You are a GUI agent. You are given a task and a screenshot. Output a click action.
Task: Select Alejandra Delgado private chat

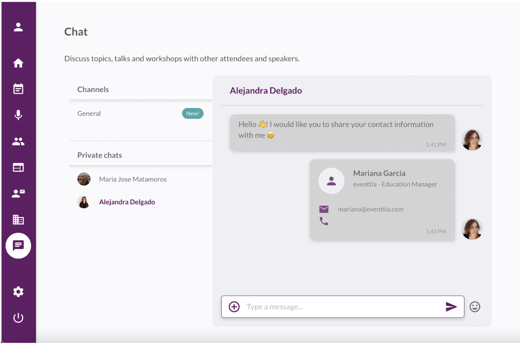pos(127,202)
